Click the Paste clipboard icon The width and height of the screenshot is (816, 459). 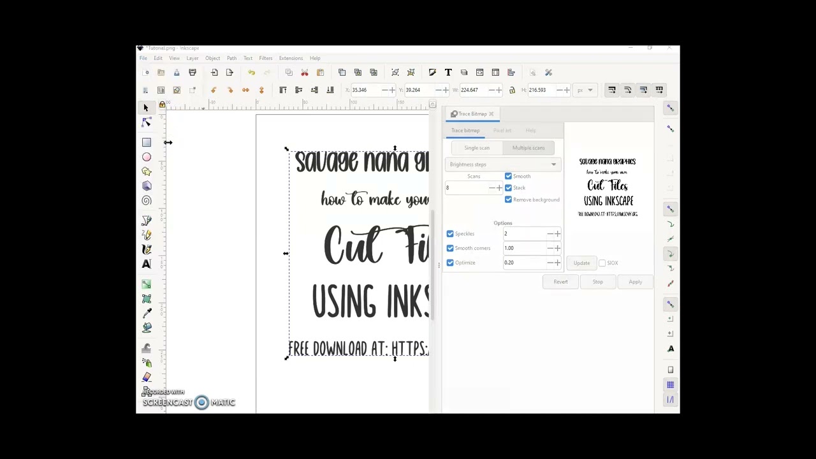coord(320,73)
